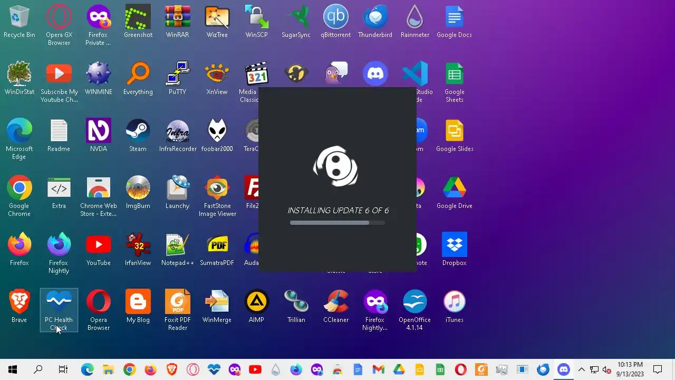675x380 pixels.
Task: Click the PuTTY desktop shortcut
Action: click(x=177, y=79)
